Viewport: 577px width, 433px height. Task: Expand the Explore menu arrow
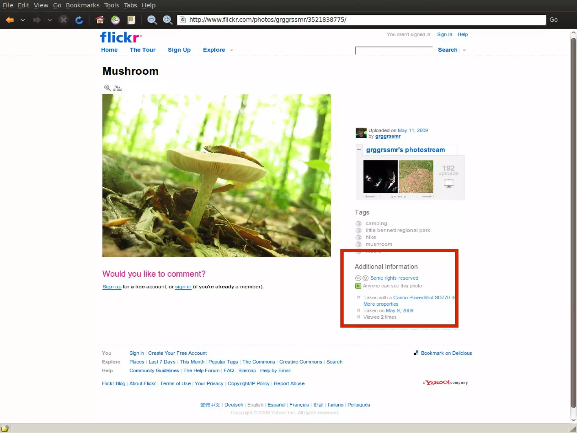(x=232, y=50)
